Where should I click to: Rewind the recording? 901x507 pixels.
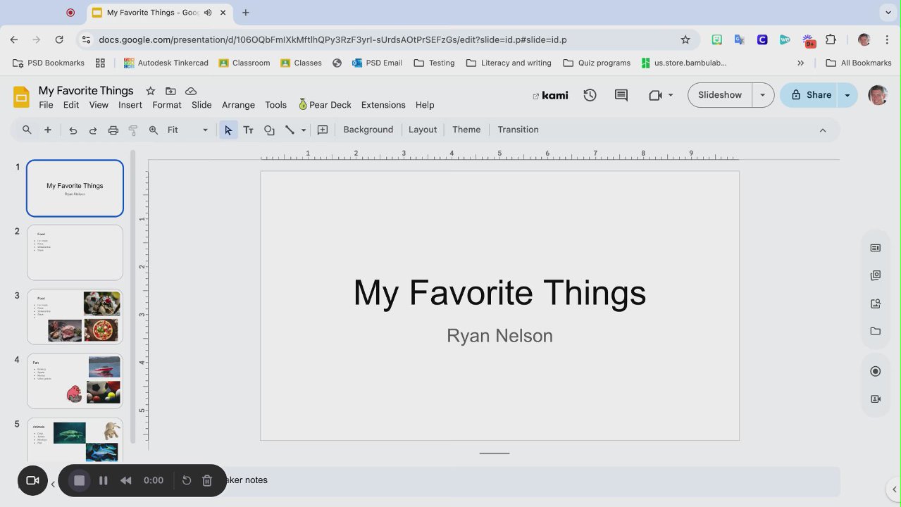[126, 480]
